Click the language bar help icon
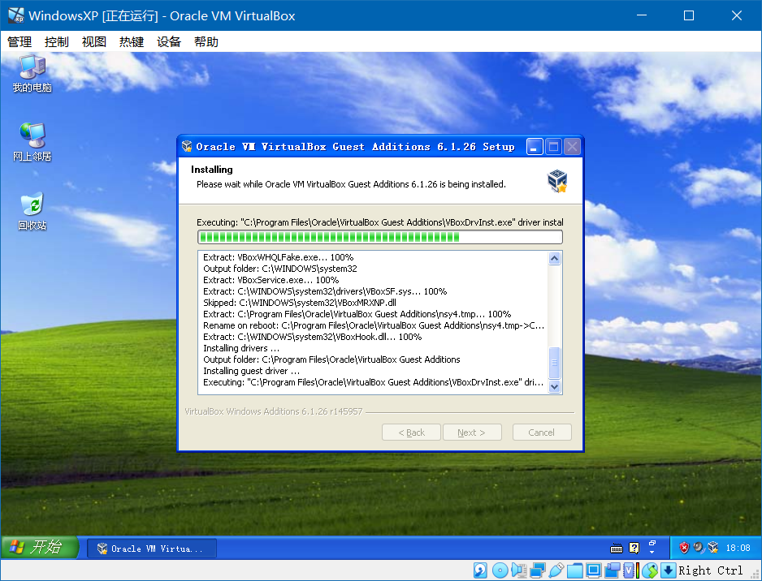This screenshot has width=762, height=581. [634, 548]
